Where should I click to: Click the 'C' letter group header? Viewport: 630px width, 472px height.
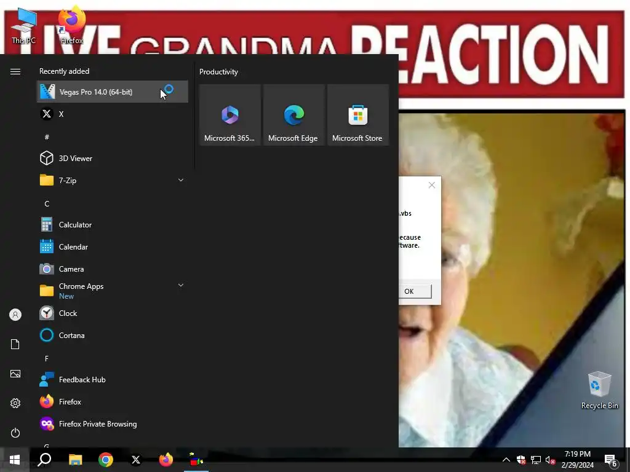coord(47,204)
